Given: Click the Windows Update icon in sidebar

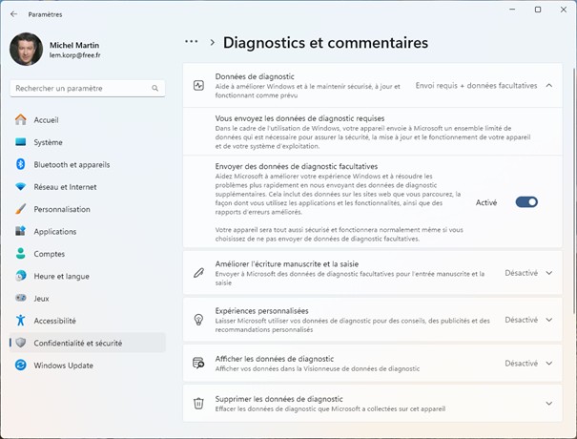Looking at the screenshot, I should pos(20,365).
